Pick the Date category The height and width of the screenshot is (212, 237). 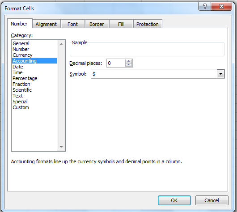click(x=34, y=67)
